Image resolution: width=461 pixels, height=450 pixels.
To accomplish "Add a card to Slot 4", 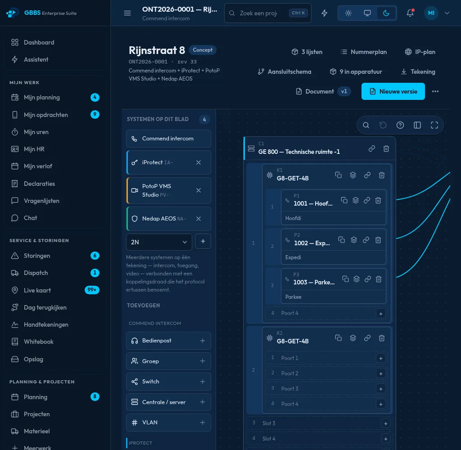I will tap(385, 439).
